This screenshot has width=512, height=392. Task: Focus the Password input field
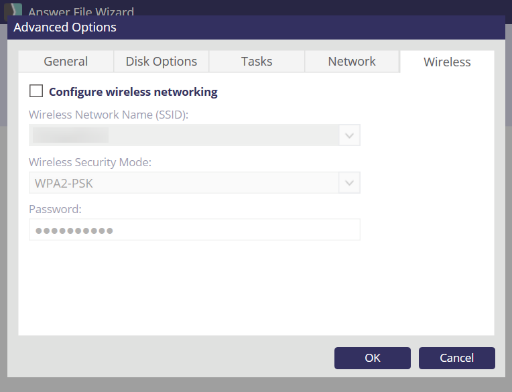(x=194, y=230)
